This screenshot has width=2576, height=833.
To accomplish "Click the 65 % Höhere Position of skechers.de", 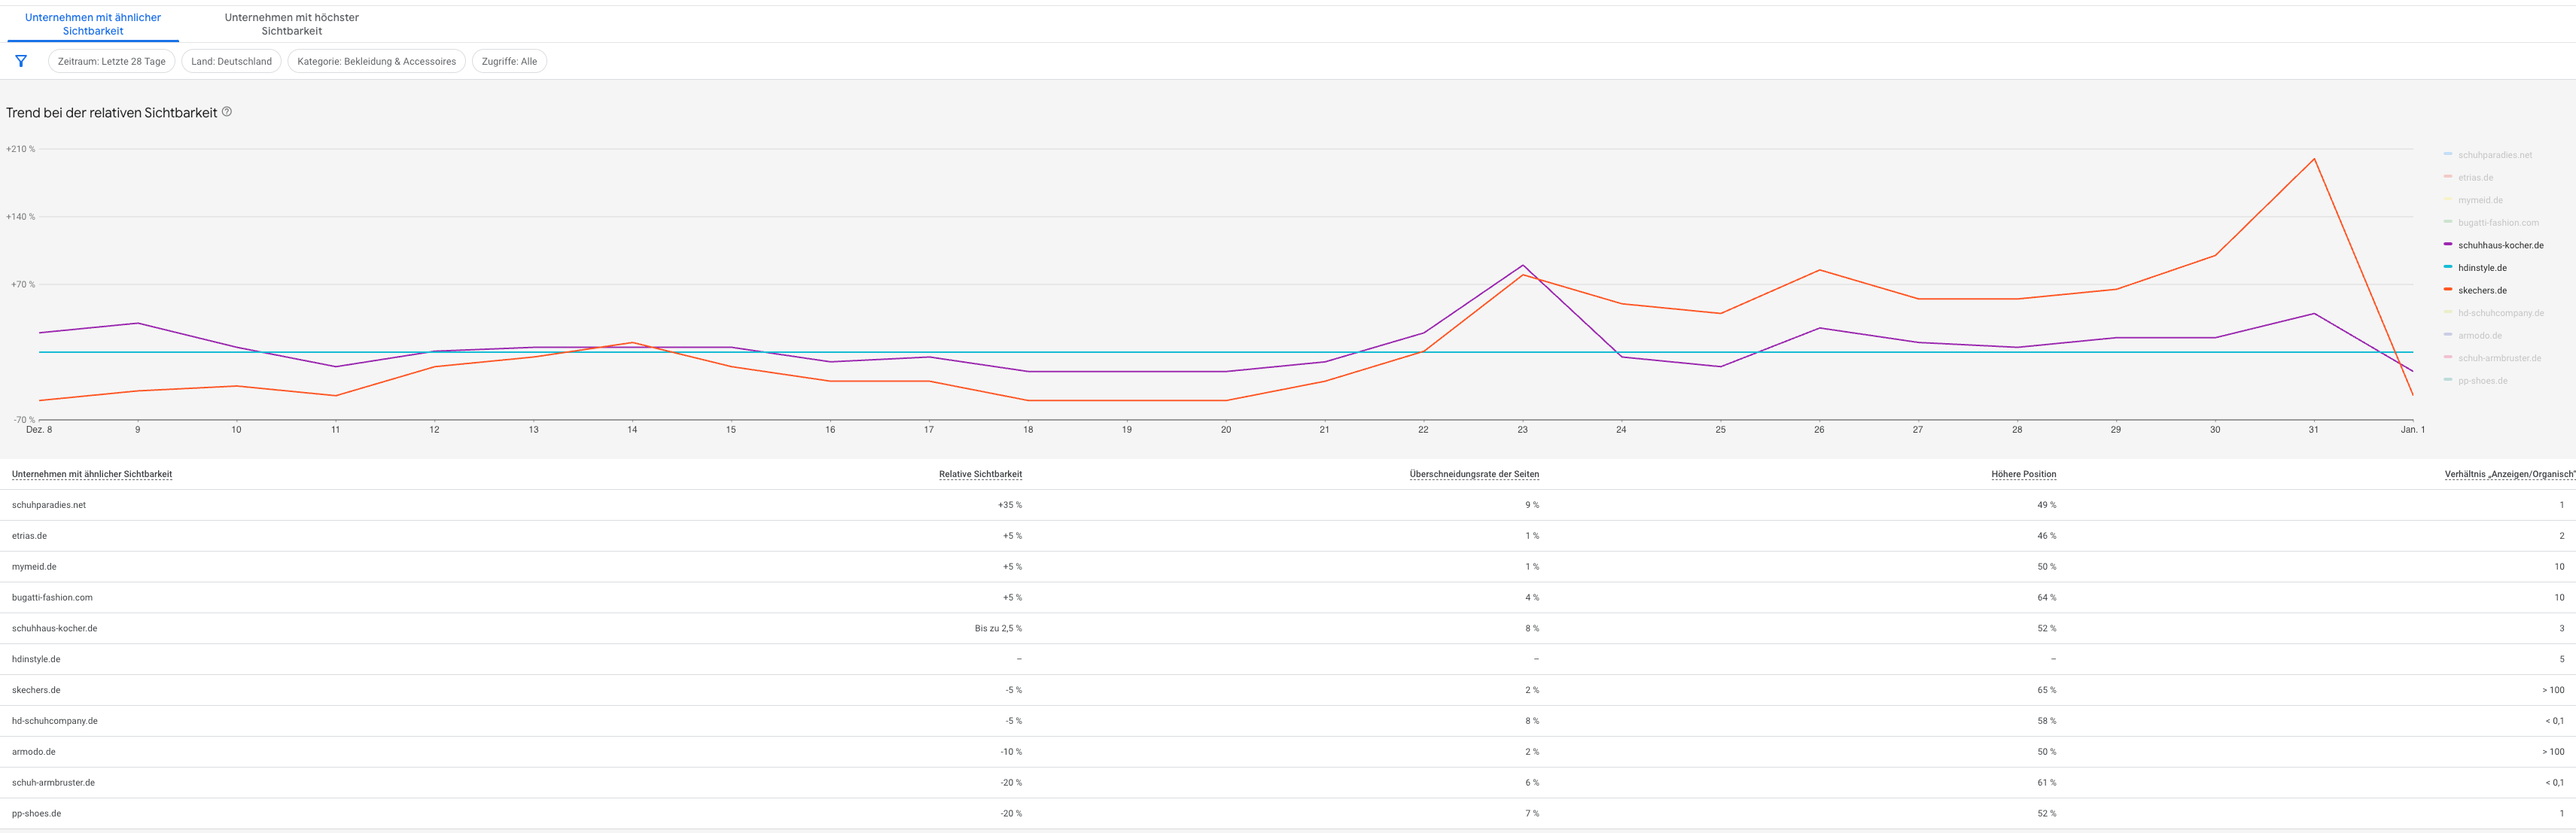I will click(x=2047, y=690).
